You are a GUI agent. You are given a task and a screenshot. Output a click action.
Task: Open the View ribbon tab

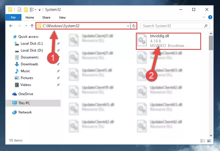point(62,17)
